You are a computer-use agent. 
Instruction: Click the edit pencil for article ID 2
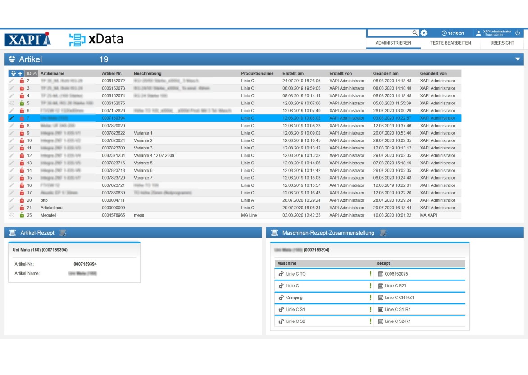[12, 81]
